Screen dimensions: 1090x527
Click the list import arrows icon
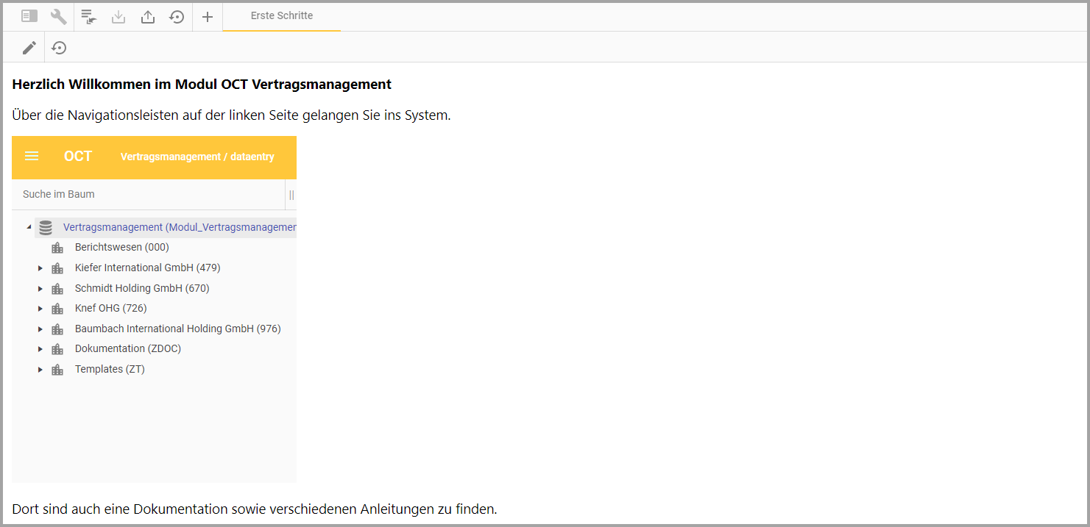click(x=88, y=16)
